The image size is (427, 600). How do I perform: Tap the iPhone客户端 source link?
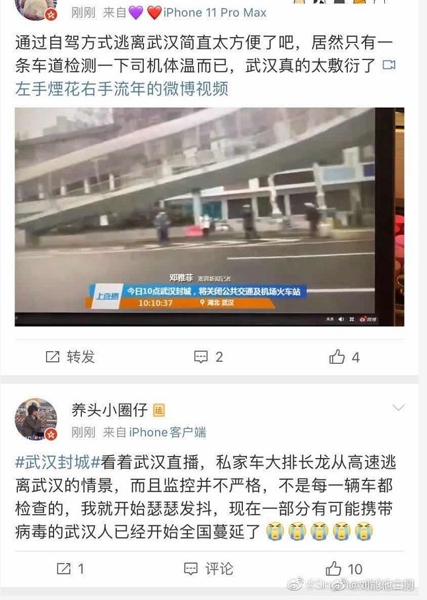(x=168, y=432)
